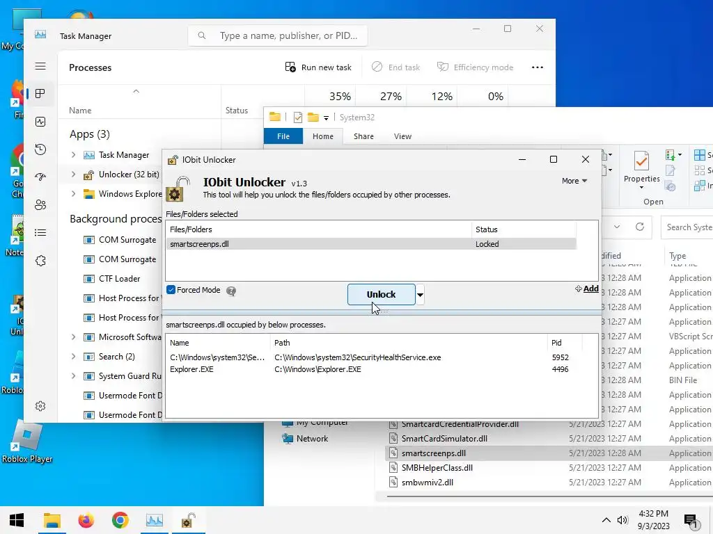Expand the Search (2) process row
713x534 pixels.
73,357
